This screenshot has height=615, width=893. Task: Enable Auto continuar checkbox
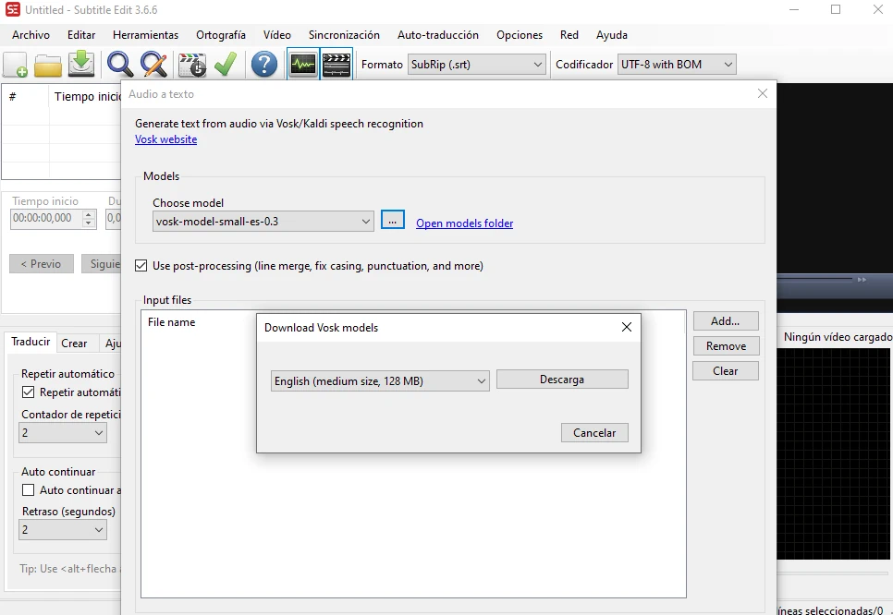29,490
